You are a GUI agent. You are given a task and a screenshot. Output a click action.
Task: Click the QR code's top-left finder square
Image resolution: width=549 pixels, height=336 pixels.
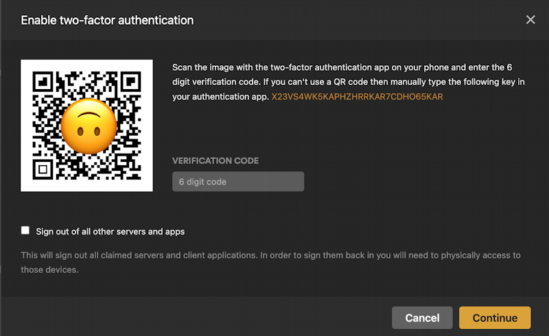coord(43,82)
